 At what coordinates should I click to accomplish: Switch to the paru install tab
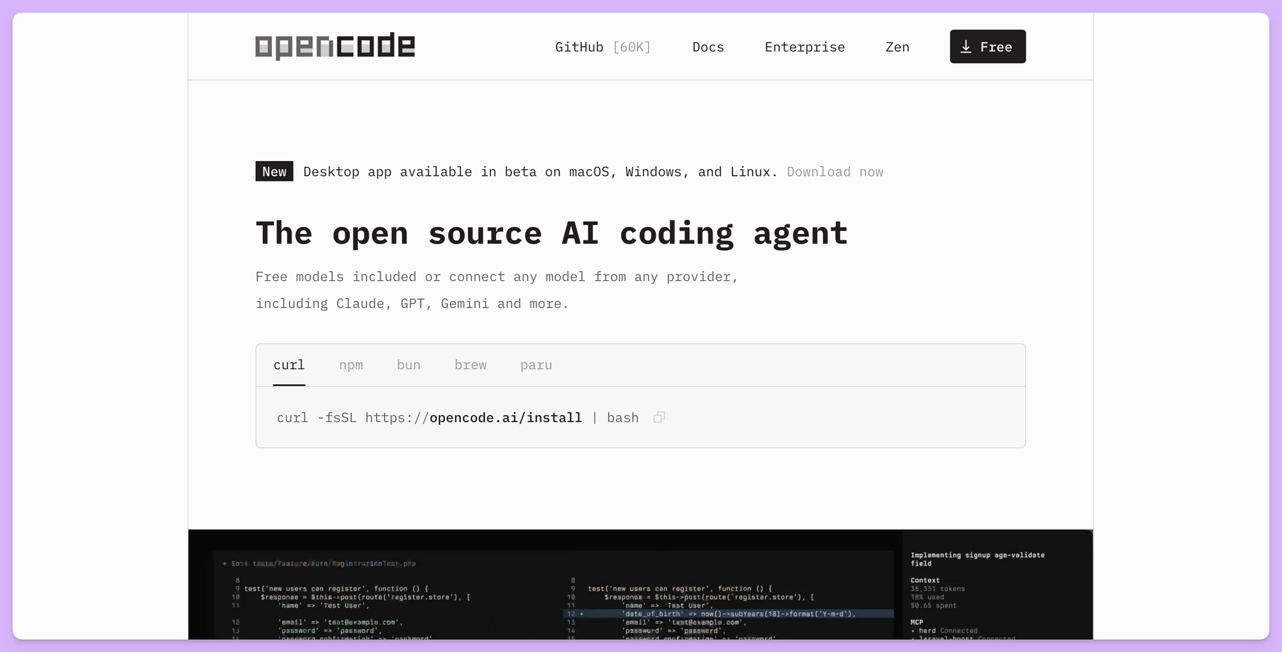pos(537,364)
